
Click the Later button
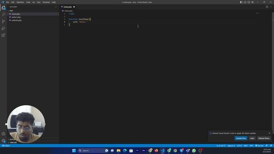click(252, 138)
